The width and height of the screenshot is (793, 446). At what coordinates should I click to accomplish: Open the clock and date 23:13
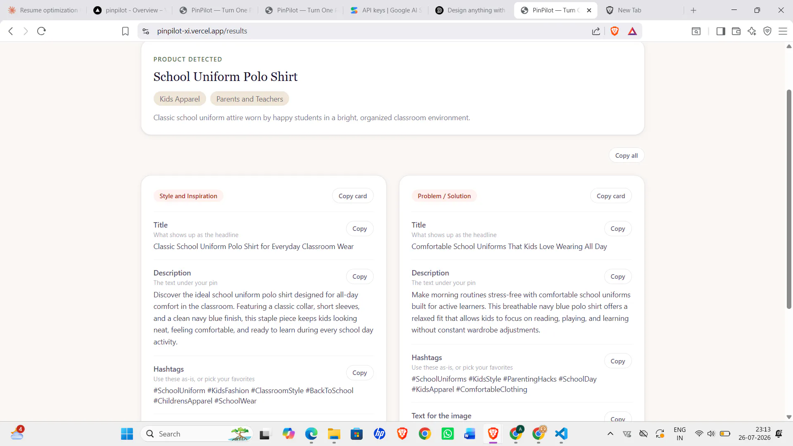(755, 434)
